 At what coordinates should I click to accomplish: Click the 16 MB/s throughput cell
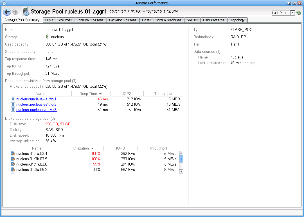click(x=174, y=105)
